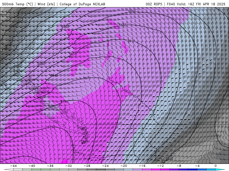Select the 5640 height contour label
229x171 pixels.
(x=54, y=76)
